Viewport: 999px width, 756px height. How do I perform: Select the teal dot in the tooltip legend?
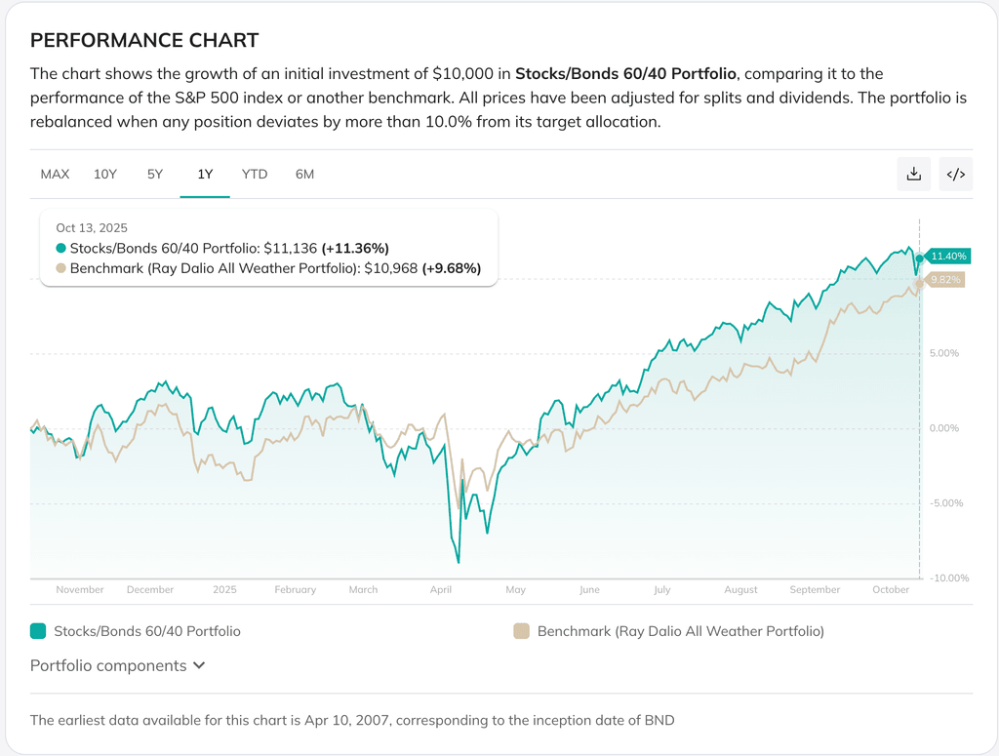(59, 248)
